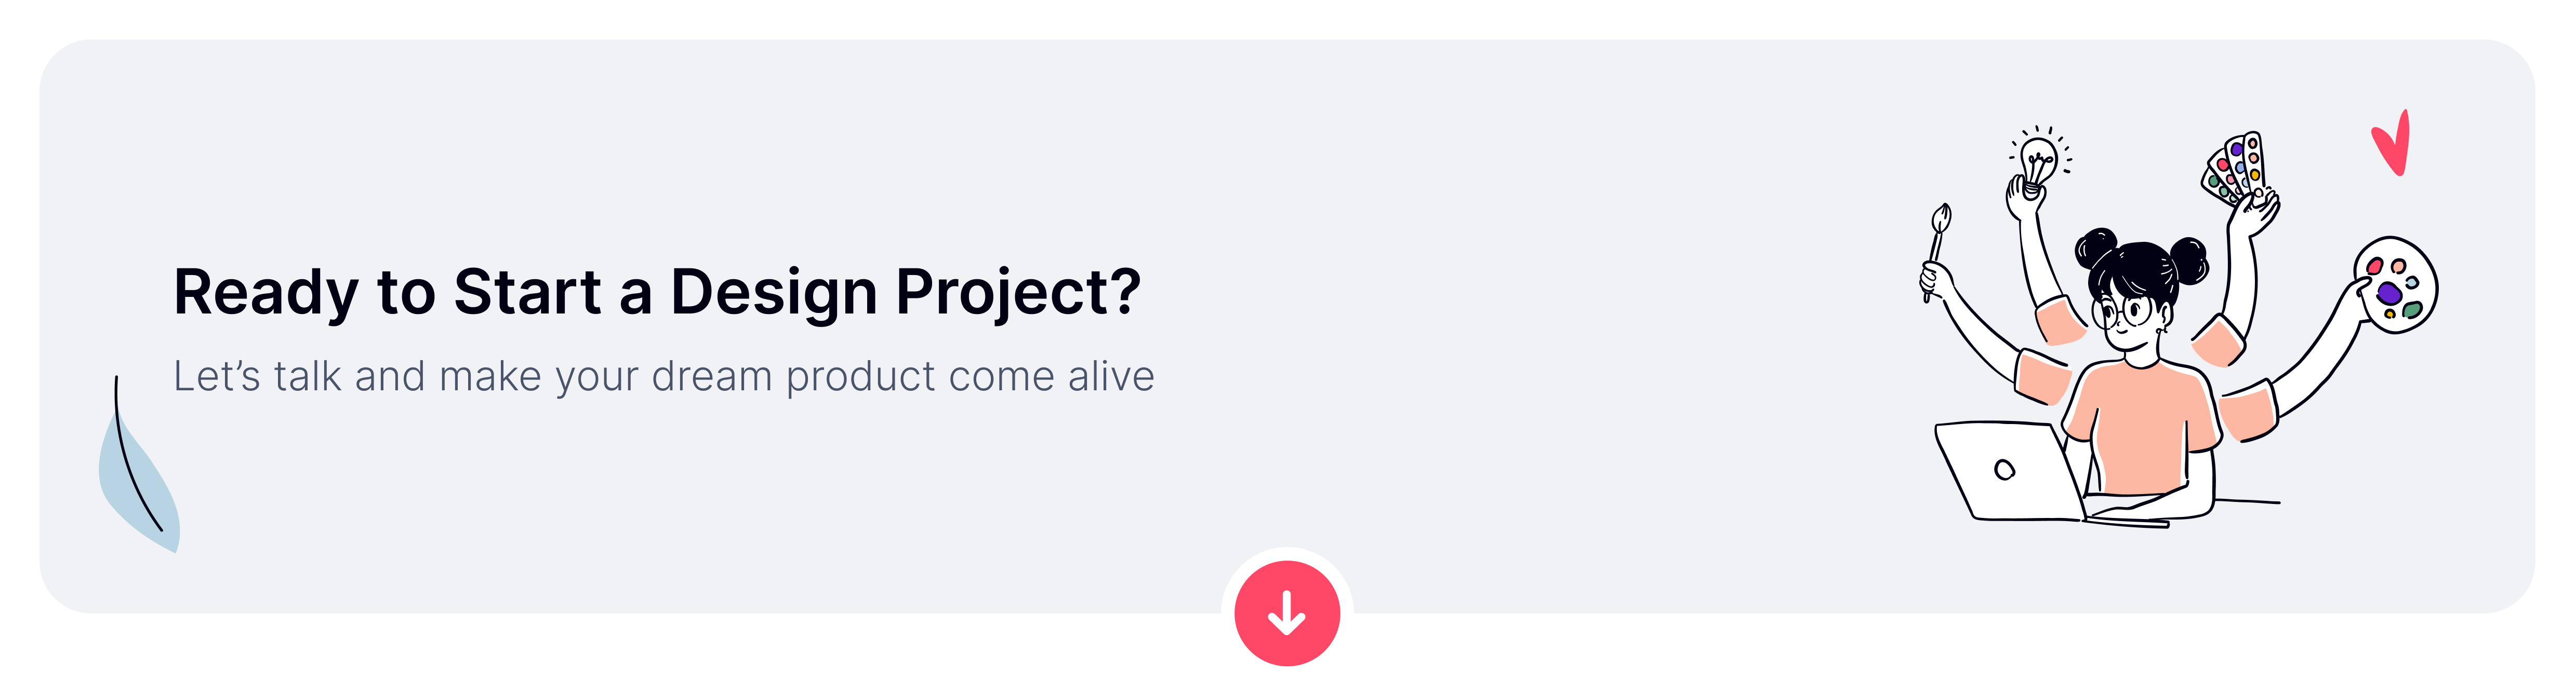2576x682 pixels.
Task: Click the green paint blob on the palette
Action: coord(2412,310)
